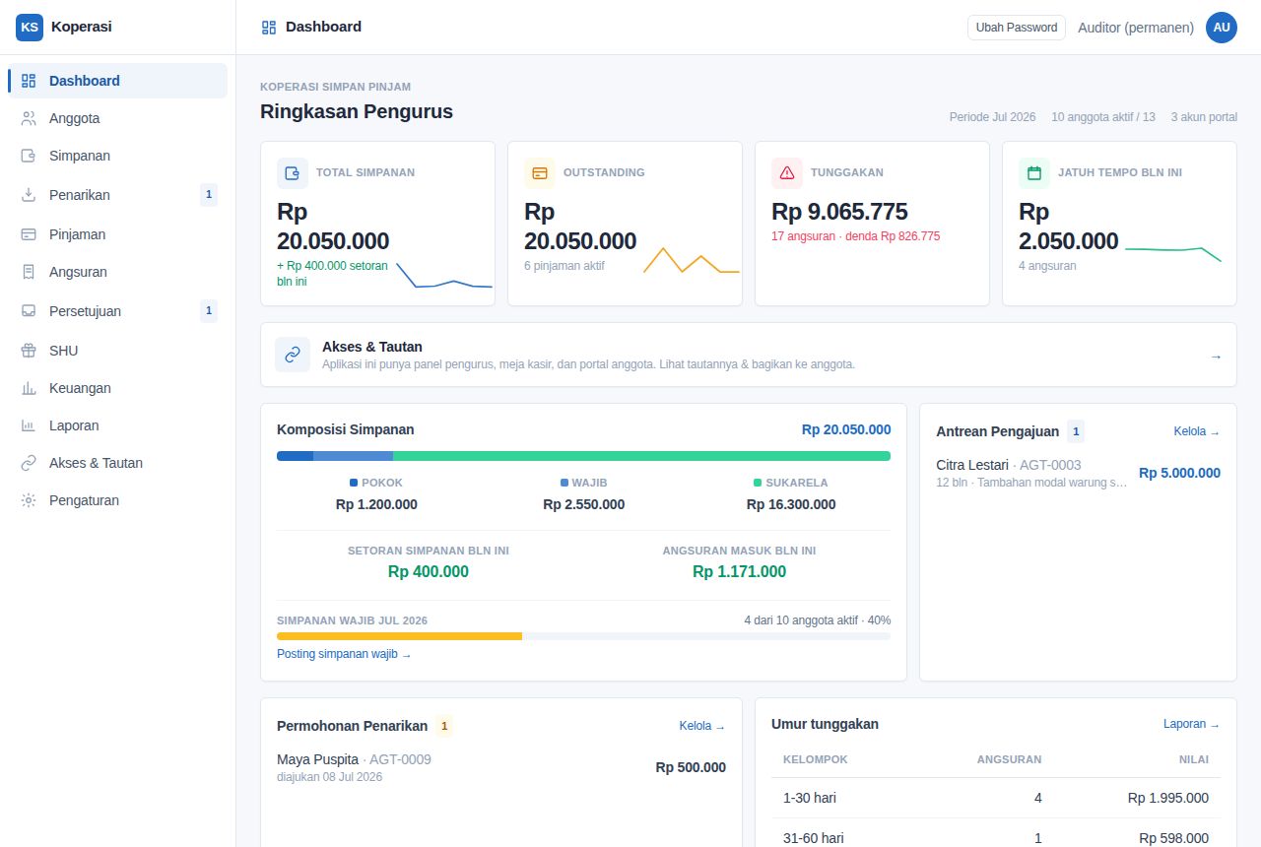Click the green Sukarela segment of composition bar
Viewport: 1261px width, 847px height.
(641, 456)
